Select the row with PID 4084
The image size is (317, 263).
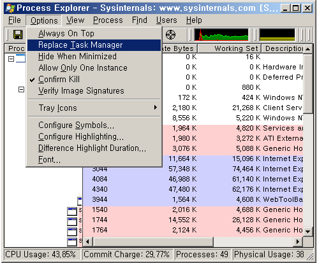(193, 179)
